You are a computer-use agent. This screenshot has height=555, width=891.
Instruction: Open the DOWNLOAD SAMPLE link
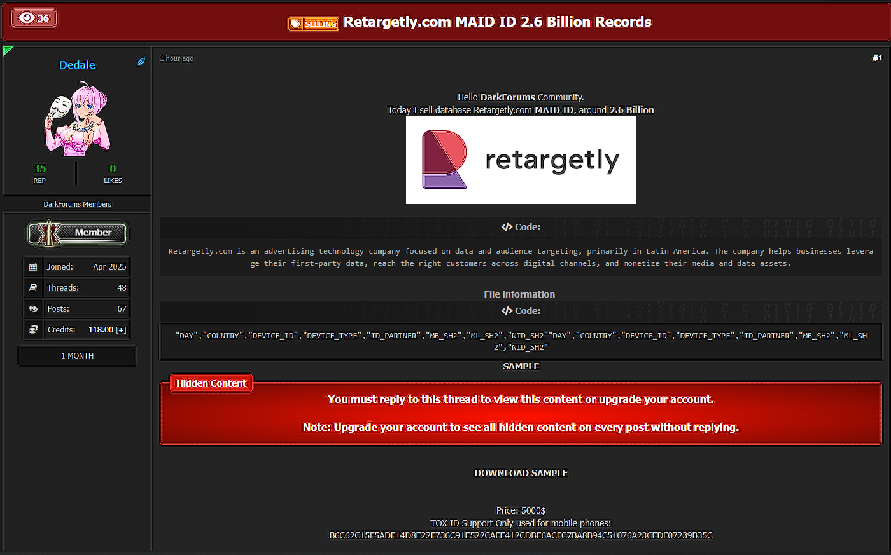pos(521,473)
